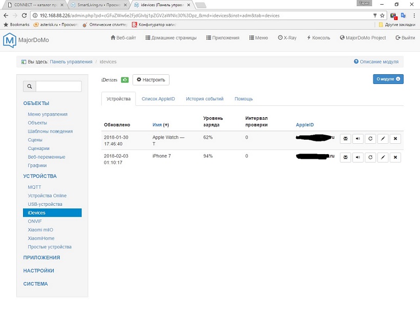The height and width of the screenshot is (323, 420).
Task: Open Приложения in top navigation
Action: [x=223, y=38]
